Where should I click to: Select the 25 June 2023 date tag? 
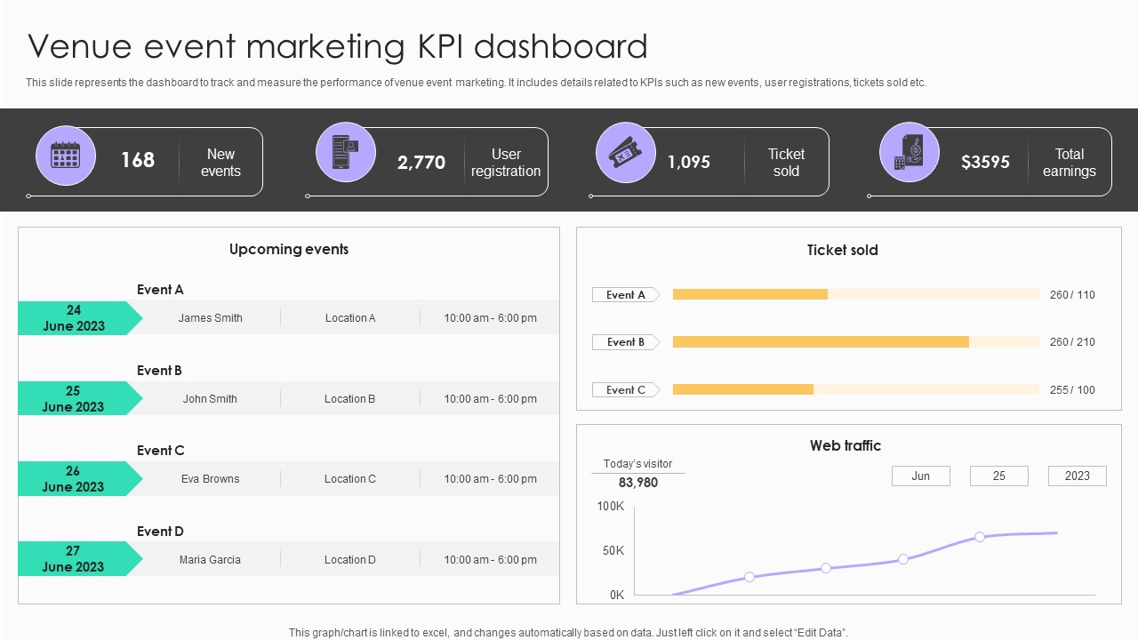tap(80, 398)
